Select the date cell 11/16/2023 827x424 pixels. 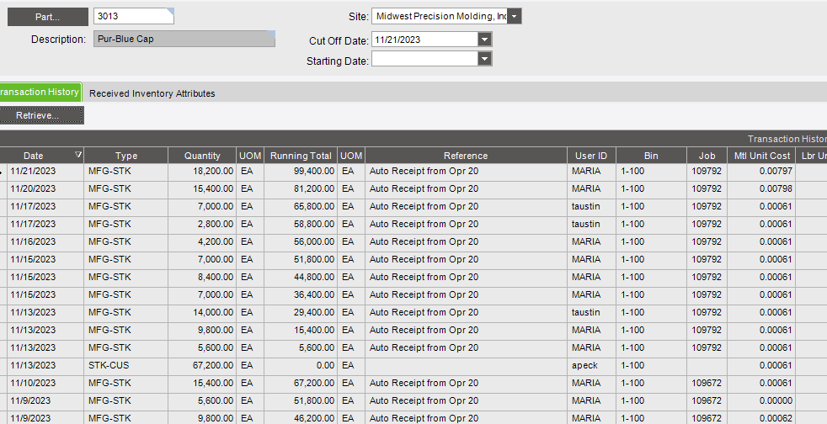(x=45, y=241)
